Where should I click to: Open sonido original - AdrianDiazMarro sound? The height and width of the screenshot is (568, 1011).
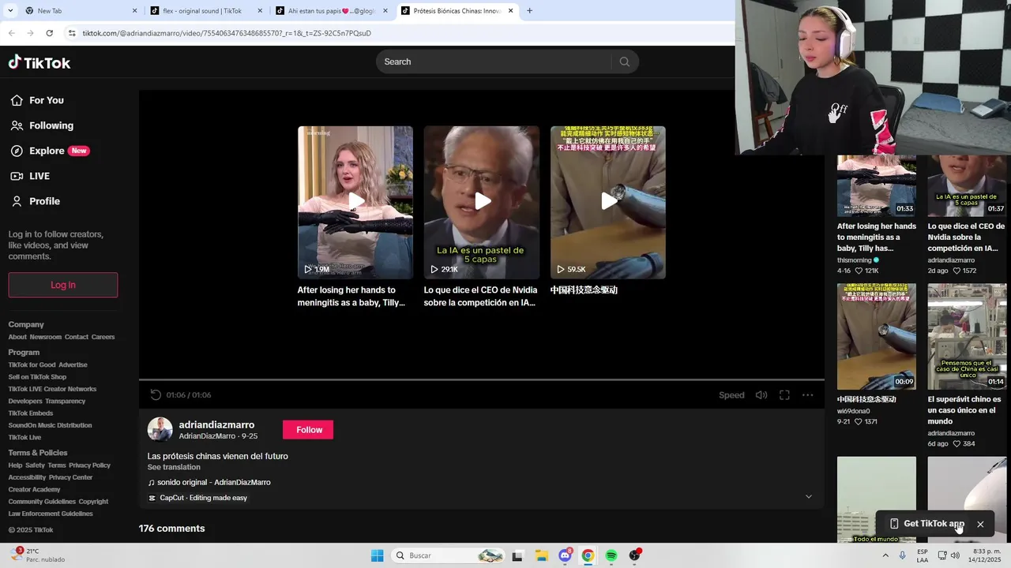209,482
